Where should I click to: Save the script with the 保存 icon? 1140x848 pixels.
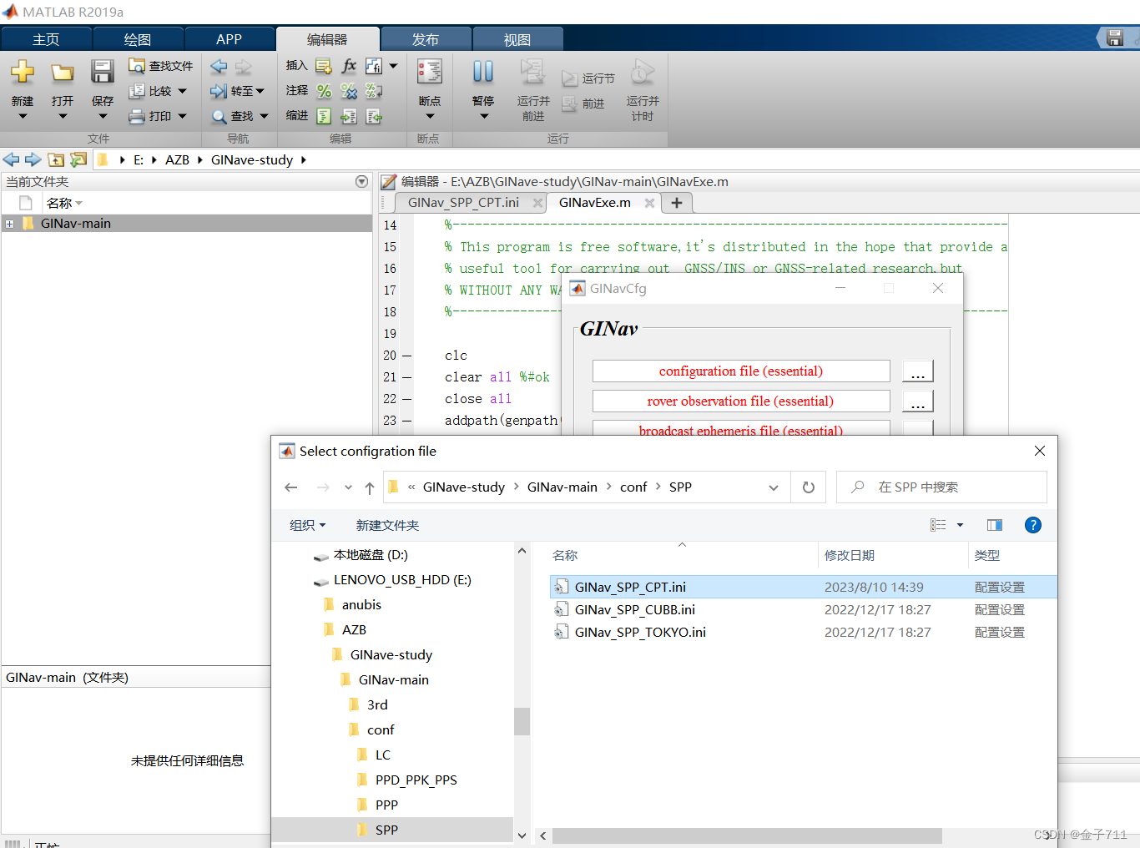[103, 72]
